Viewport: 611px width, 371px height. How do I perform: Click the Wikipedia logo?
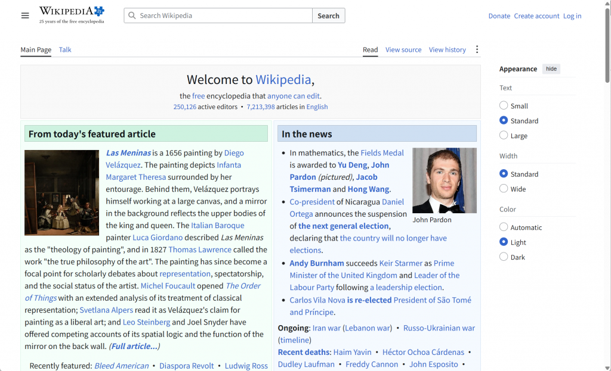click(72, 15)
